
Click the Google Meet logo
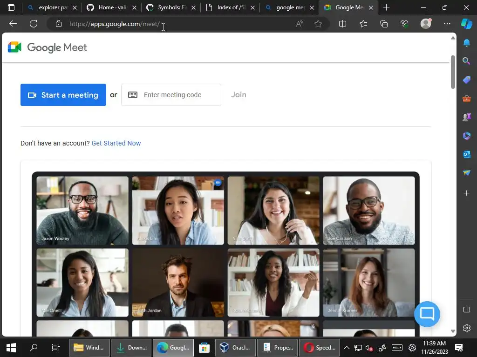click(47, 47)
